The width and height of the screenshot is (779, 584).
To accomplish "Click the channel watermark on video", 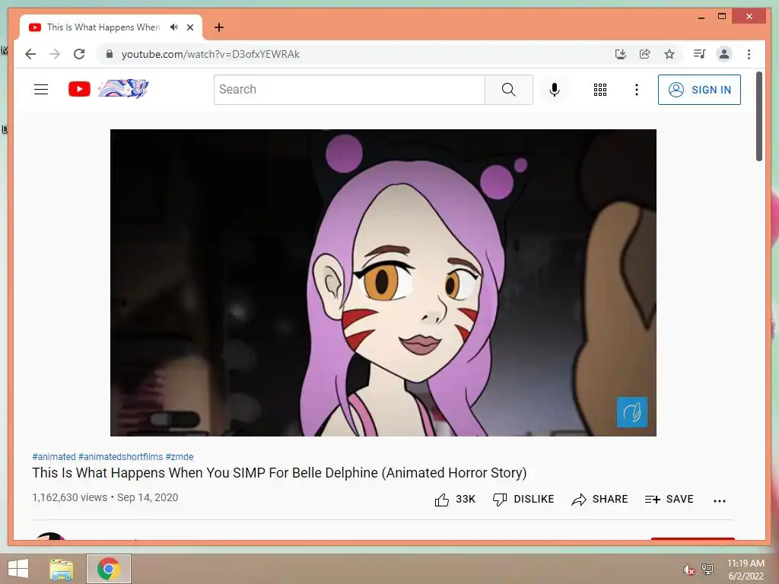I will [x=632, y=411].
